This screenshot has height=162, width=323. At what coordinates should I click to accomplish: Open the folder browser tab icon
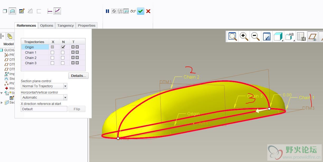[10, 36]
